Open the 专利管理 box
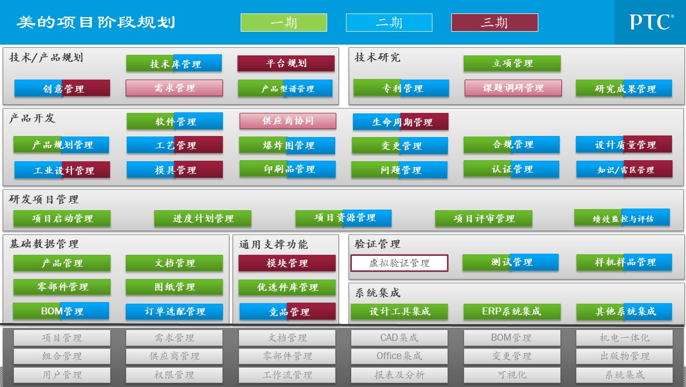Screen dimensions: 686x387 point(401,88)
